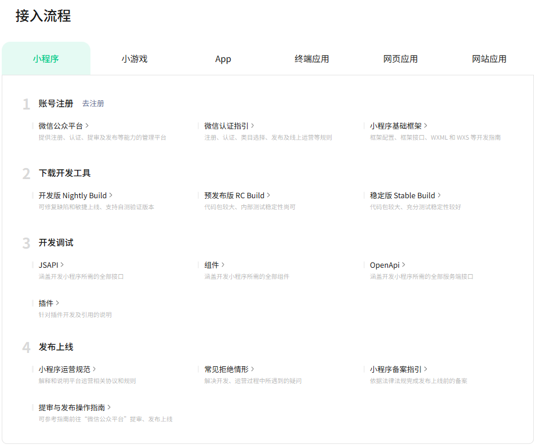
Task: Go to 小程序基础框架 documentation
Action: point(398,126)
